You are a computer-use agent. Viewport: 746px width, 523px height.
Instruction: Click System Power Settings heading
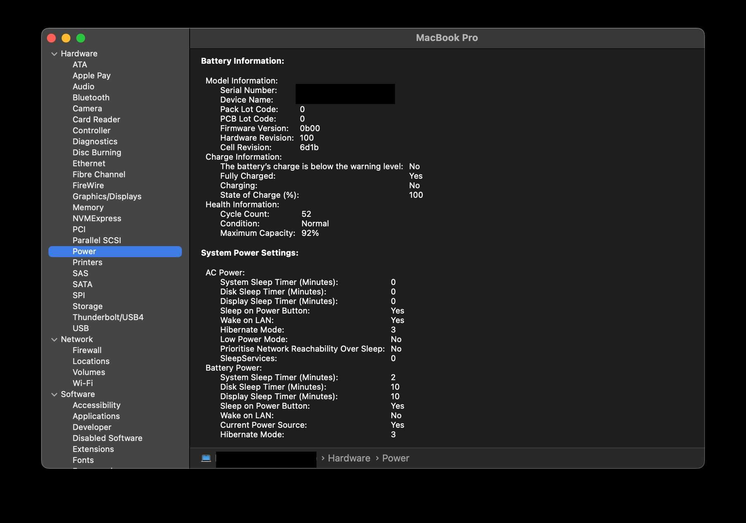(x=250, y=253)
